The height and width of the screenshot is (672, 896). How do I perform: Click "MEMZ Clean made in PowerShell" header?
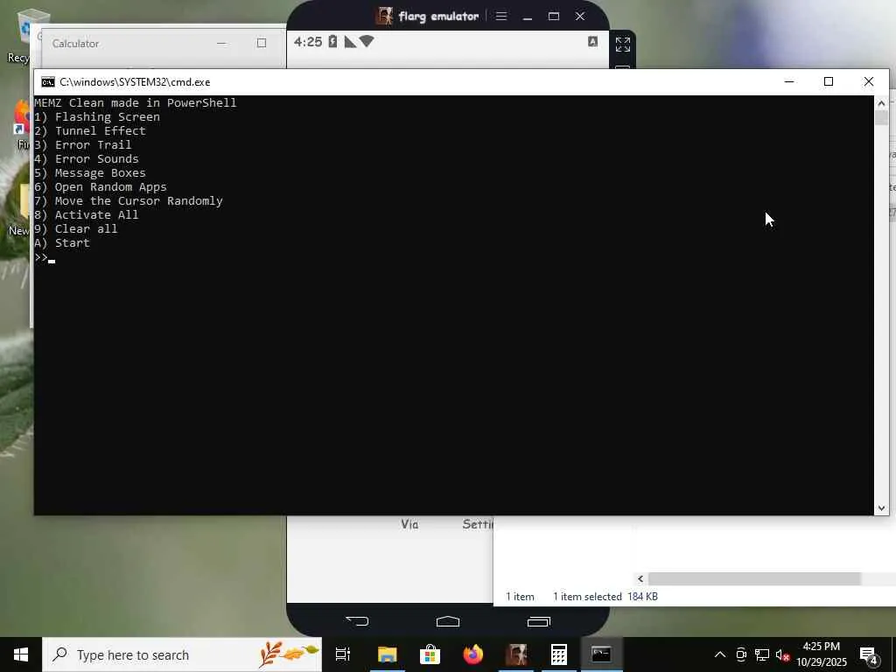(x=136, y=103)
